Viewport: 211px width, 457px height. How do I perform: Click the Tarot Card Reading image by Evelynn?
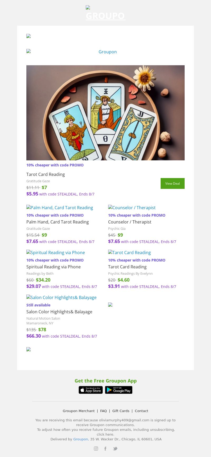click(x=130, y=253)
